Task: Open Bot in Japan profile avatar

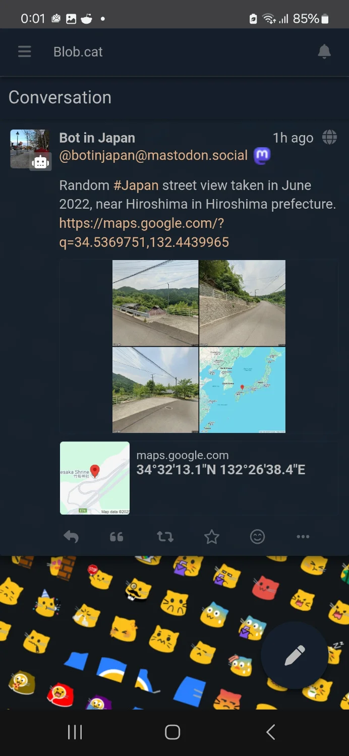Action: [30, 149]
